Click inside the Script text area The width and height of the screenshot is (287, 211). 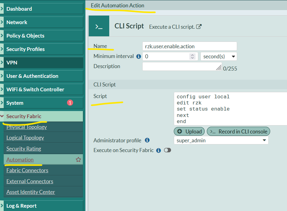pos(230,109)
